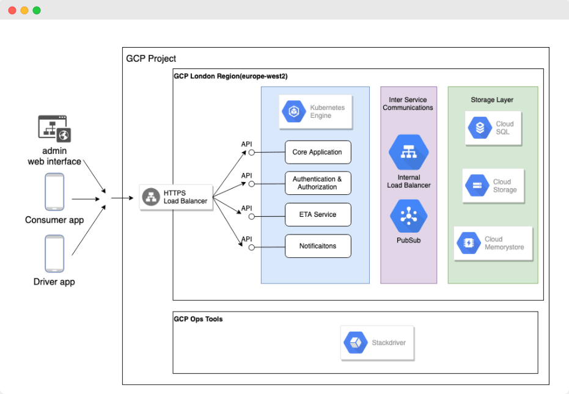Click the Kubernetes Engine hexagon icon
Screen dimensions: 569x394
[294, 111]
